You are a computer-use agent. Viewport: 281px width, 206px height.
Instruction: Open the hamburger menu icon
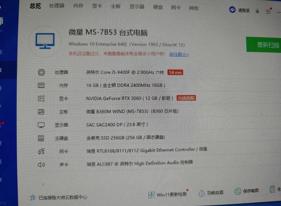(268, 12)
